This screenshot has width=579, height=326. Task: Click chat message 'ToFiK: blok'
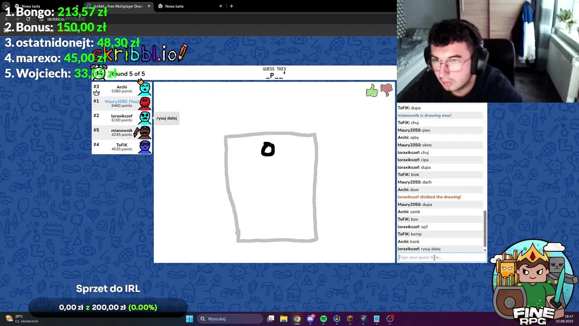coord(408,175)
